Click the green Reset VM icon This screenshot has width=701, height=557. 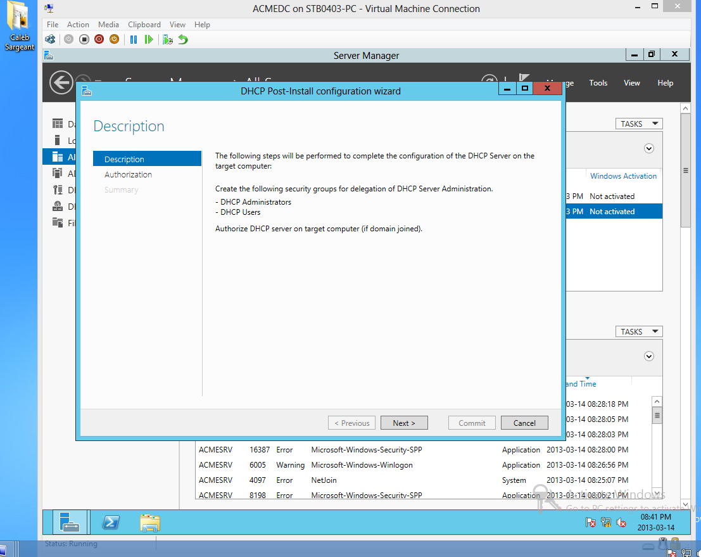click(x=148, y=39)
